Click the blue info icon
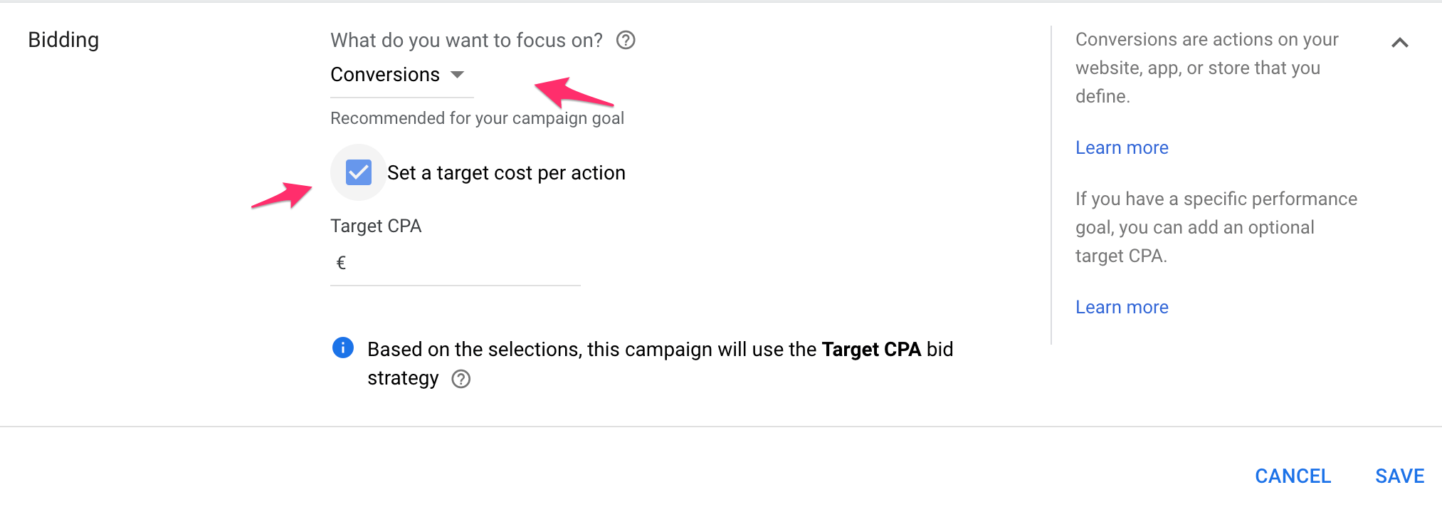This screenshot has height=517, width=1442. [x=343, y=348]
